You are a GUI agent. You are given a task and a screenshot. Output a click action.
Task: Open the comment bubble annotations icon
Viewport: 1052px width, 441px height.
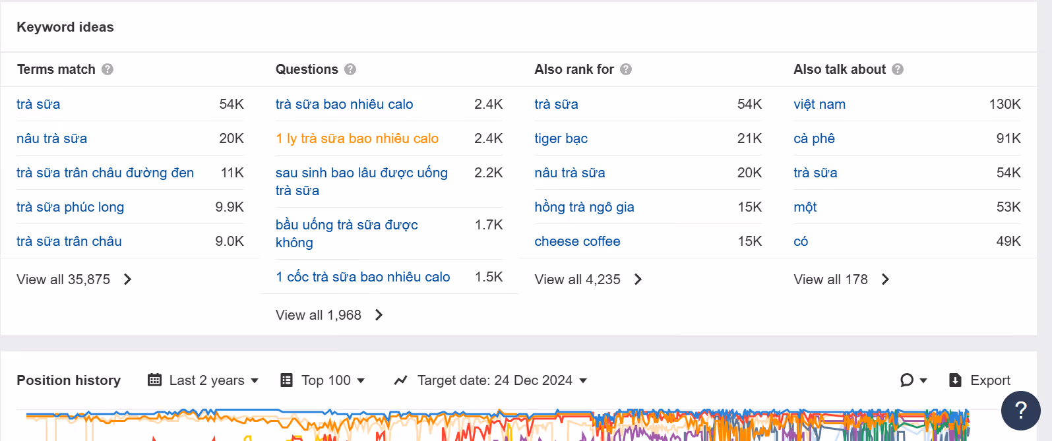click(907, 380)
